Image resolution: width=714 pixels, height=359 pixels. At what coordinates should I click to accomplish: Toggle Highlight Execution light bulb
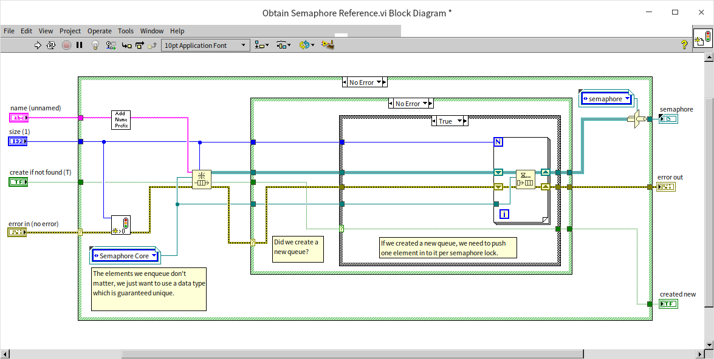click(95, 45)
